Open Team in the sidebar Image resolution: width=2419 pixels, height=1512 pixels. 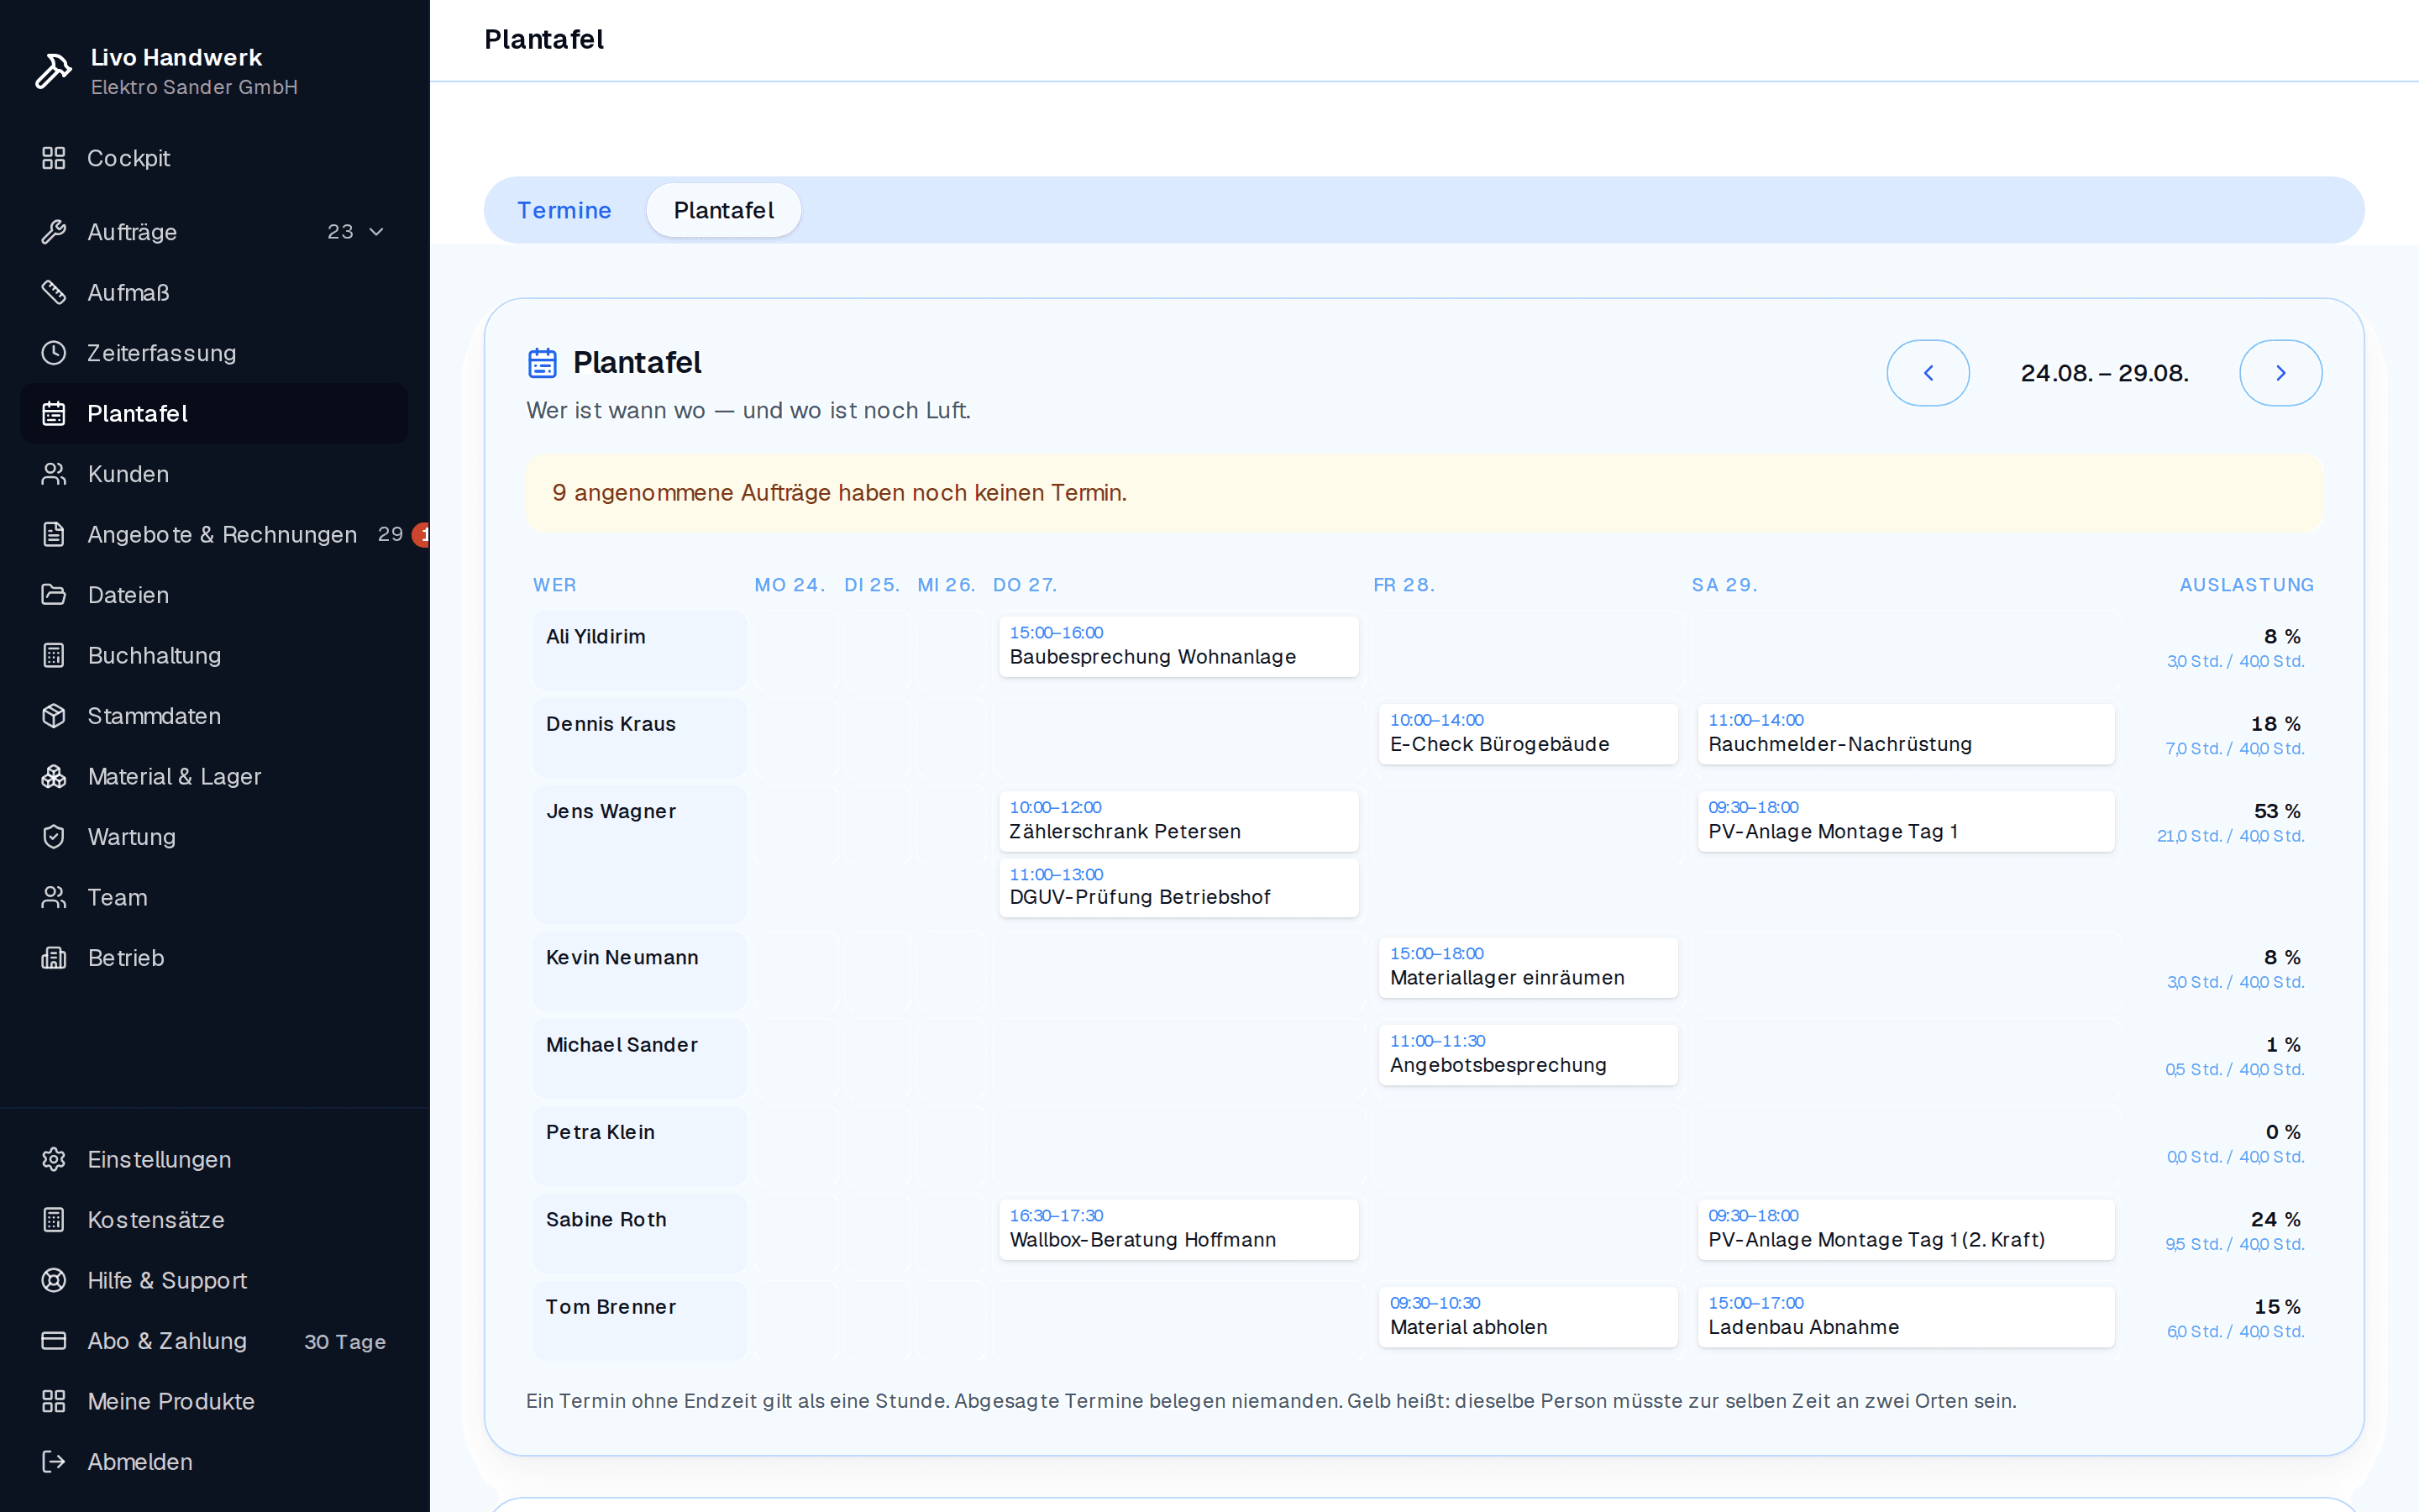[x=214, y=898]
